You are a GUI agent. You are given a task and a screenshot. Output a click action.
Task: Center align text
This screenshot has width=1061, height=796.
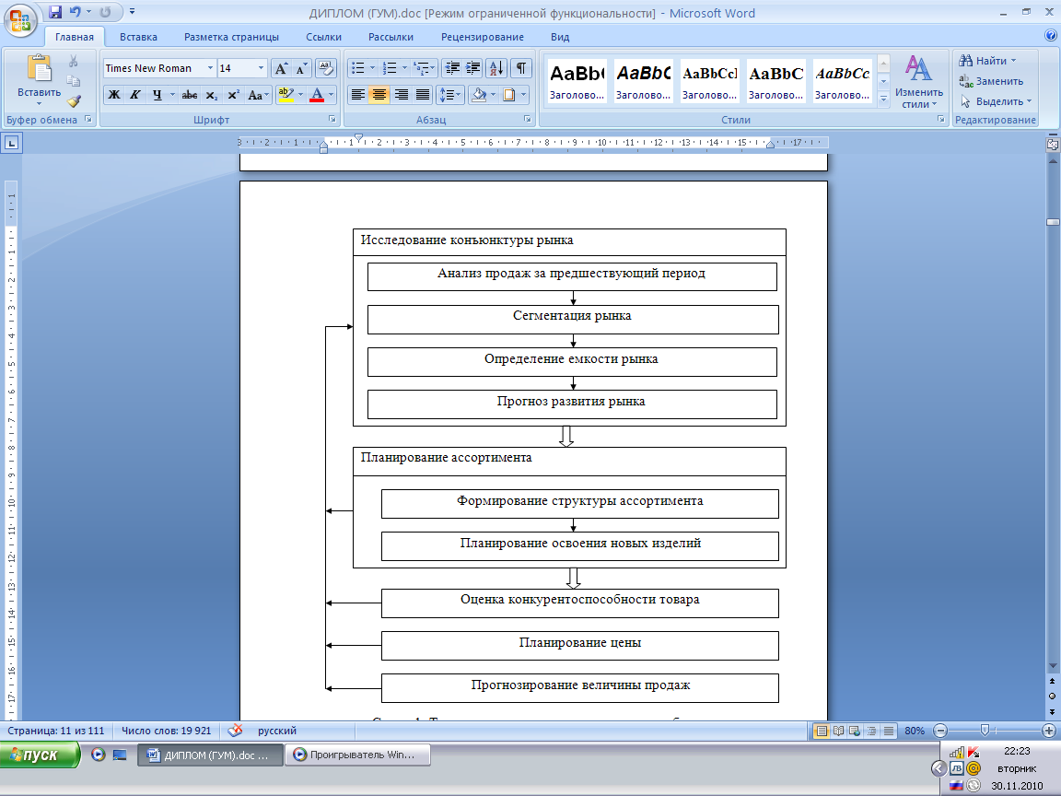point(379,96)
